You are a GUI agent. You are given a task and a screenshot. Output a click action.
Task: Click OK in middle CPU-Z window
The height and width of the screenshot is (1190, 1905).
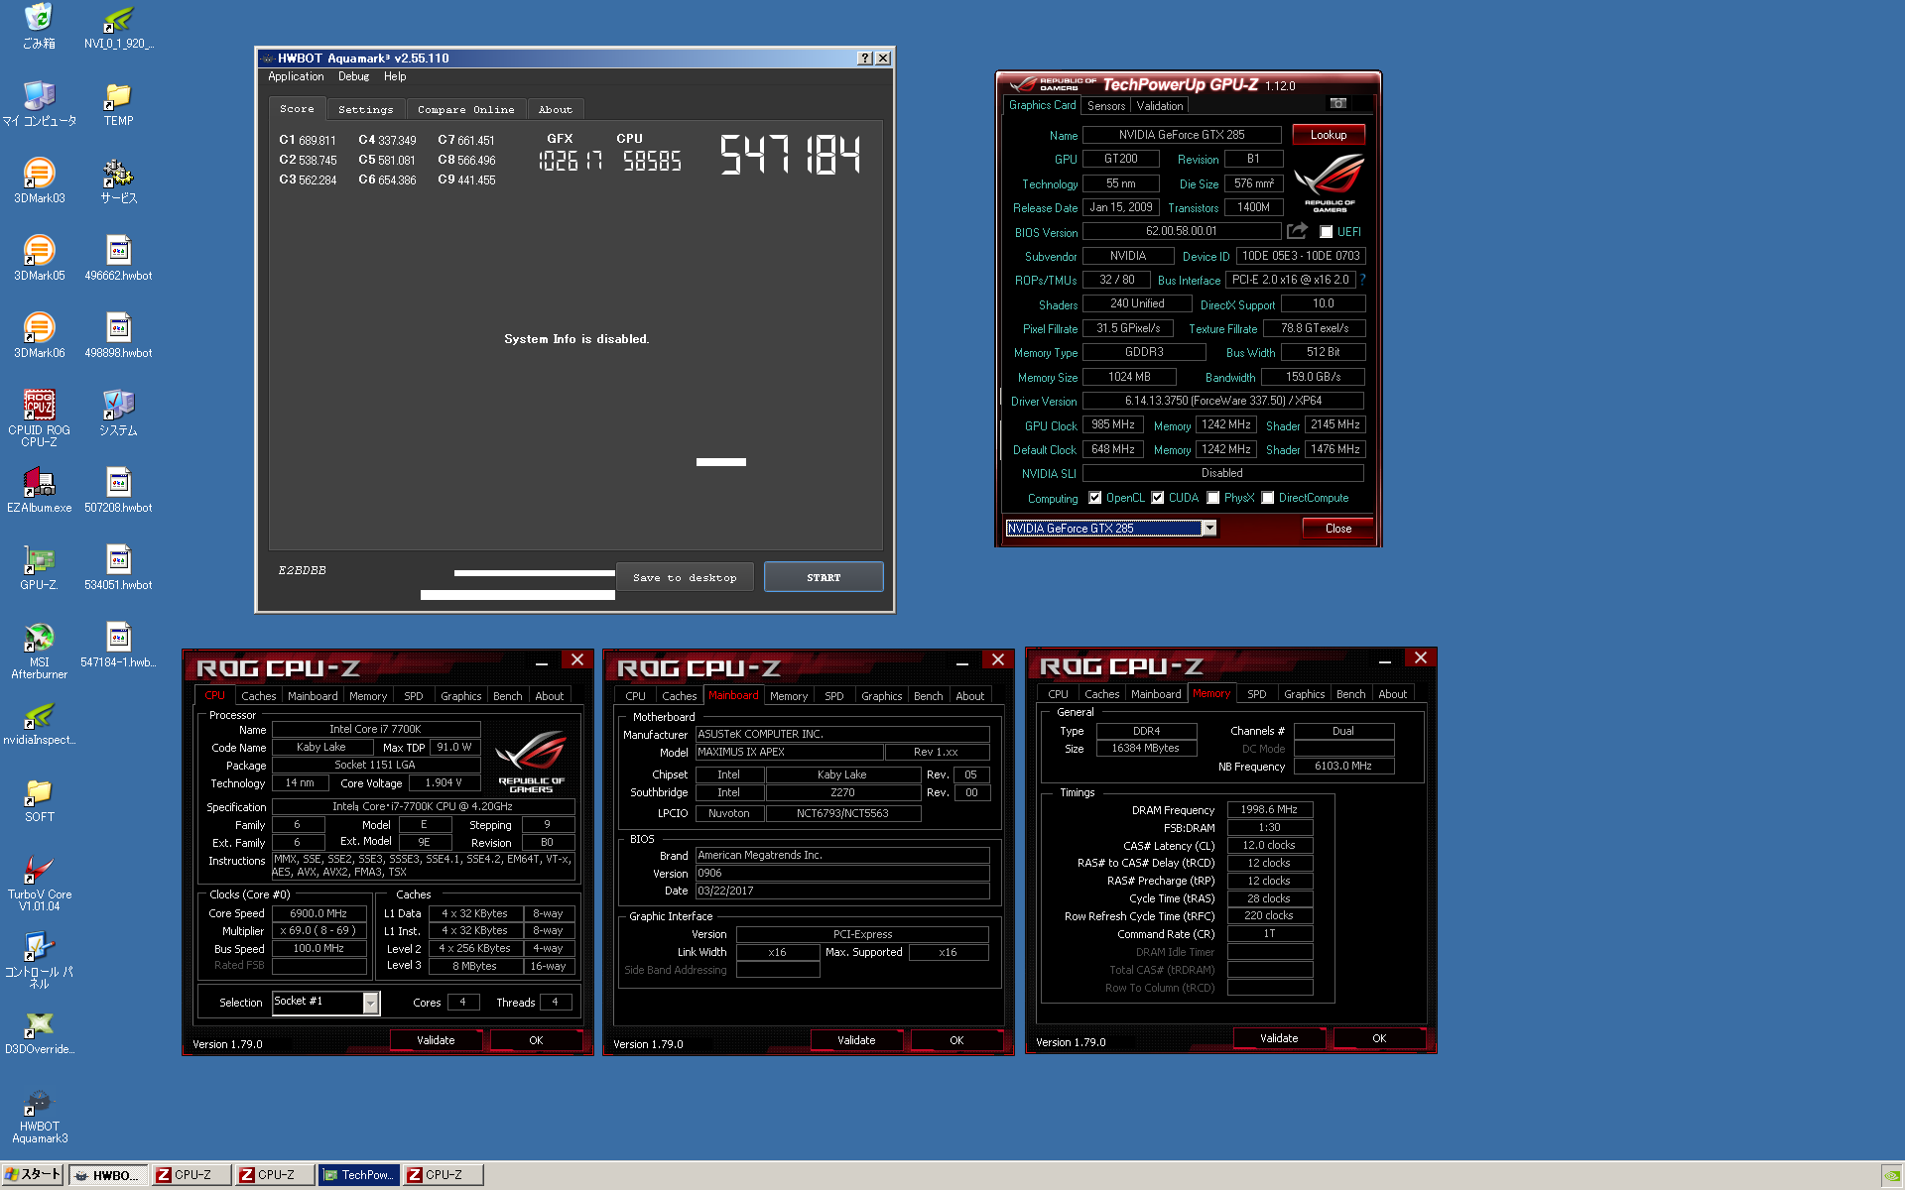point(956,1040)
